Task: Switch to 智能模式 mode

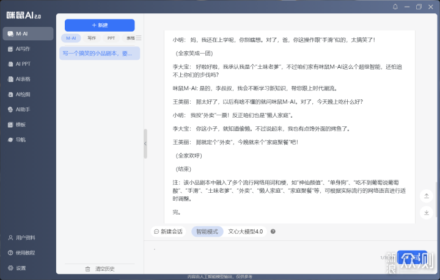Action: tap(207, 232)
